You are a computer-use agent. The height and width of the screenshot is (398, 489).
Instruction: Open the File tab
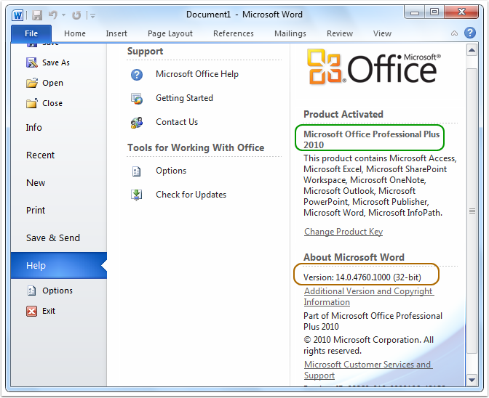click(x=31, y=33)
